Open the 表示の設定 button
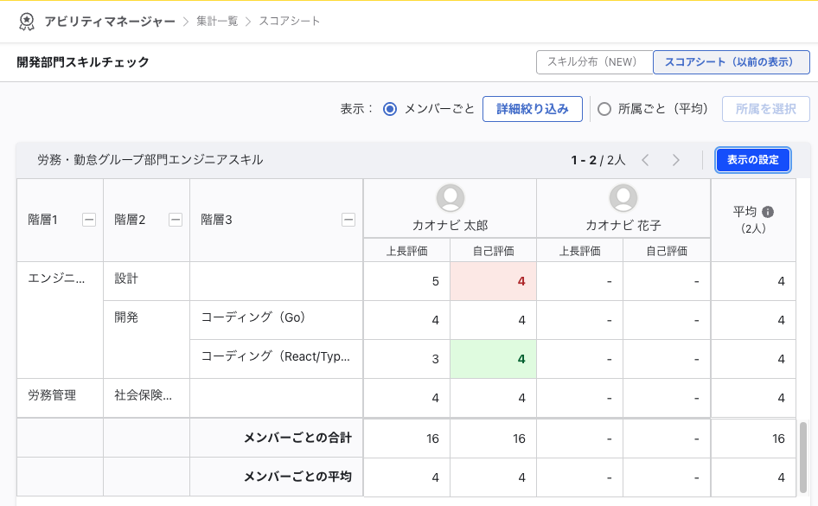The height and width of the screenshot is (506, 818). click(753, 160)
